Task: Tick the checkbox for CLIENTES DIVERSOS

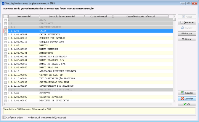Action: click(5, 97)
